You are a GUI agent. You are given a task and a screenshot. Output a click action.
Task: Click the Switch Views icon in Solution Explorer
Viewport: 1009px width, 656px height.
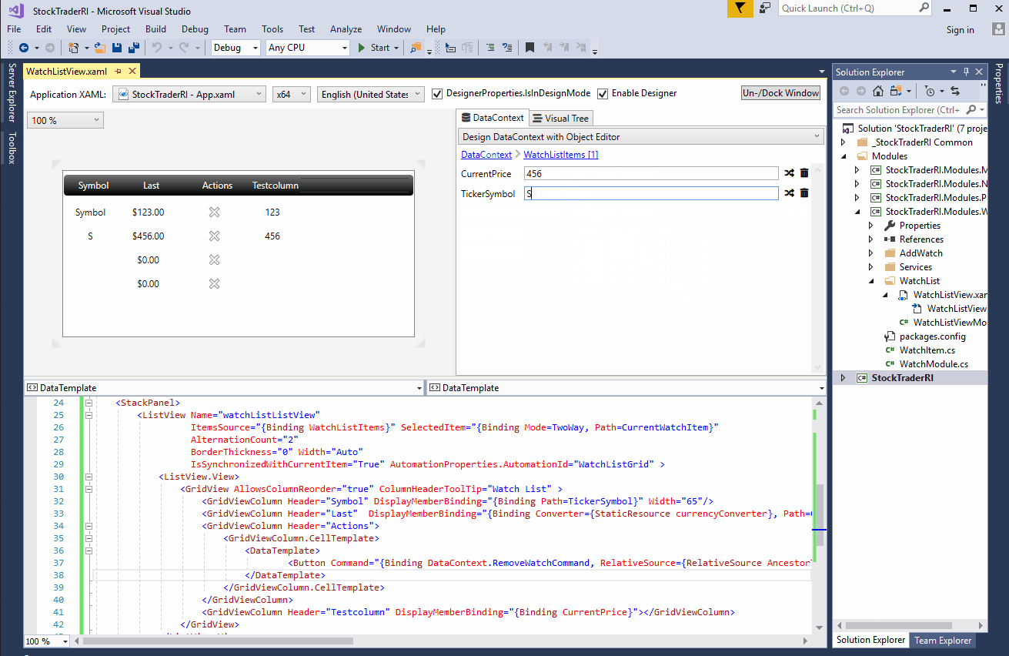895,91
